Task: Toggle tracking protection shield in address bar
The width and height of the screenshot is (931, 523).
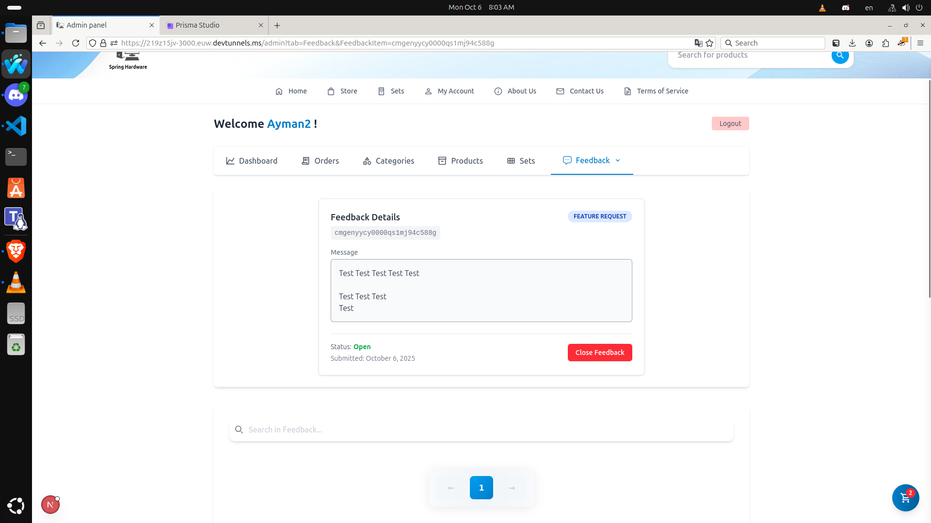Action: (92, 43)
